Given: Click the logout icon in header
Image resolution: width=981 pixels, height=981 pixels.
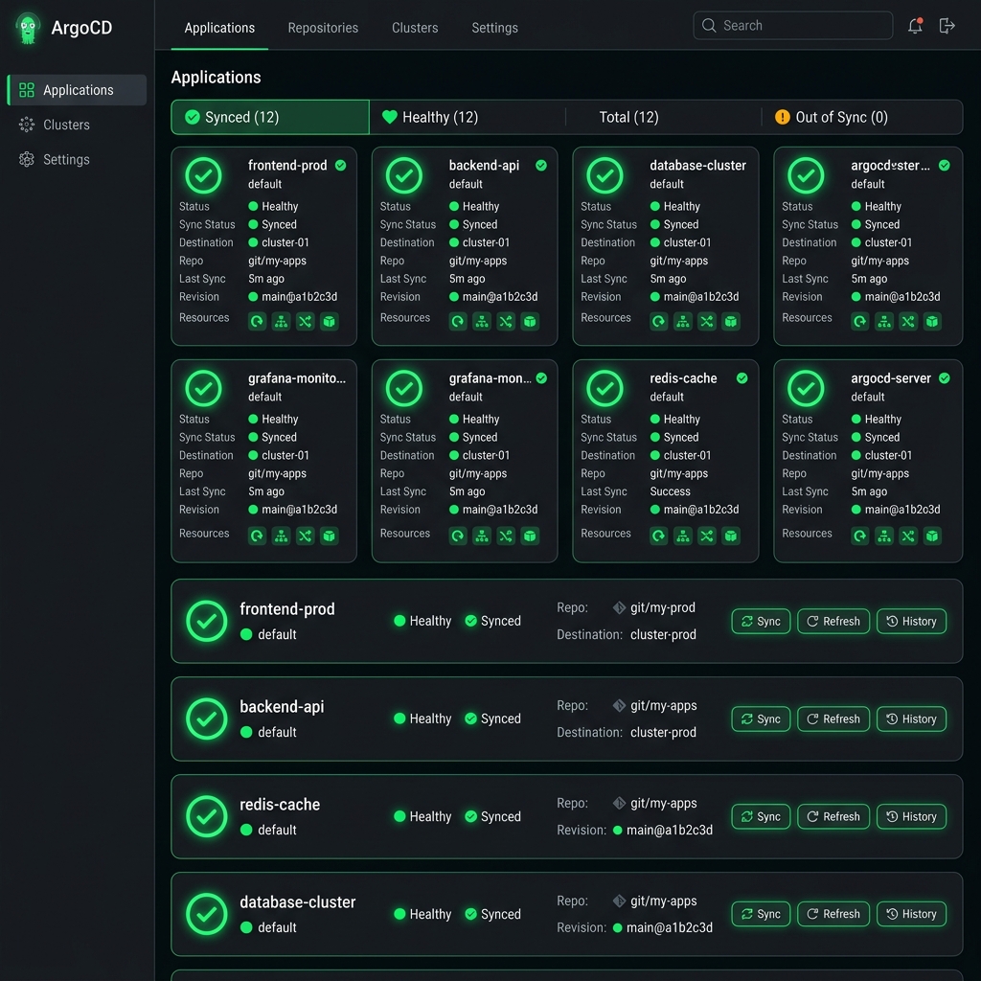Looking at the screenshot, I should [947, 26].
